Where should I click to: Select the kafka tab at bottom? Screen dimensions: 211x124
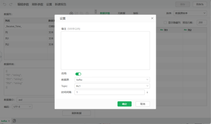pos(4,121)
